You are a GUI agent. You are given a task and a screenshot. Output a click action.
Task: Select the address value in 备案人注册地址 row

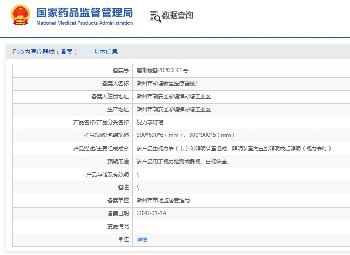click(174, 97)
